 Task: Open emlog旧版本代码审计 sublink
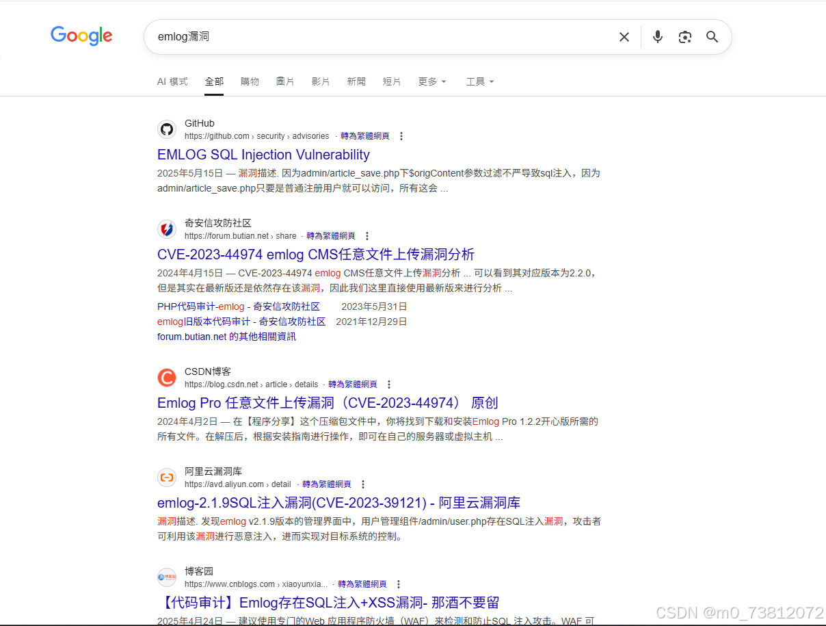(x=241, y=322)
